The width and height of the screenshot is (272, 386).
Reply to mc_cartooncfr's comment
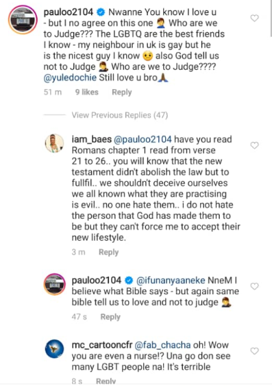[106, 381]
